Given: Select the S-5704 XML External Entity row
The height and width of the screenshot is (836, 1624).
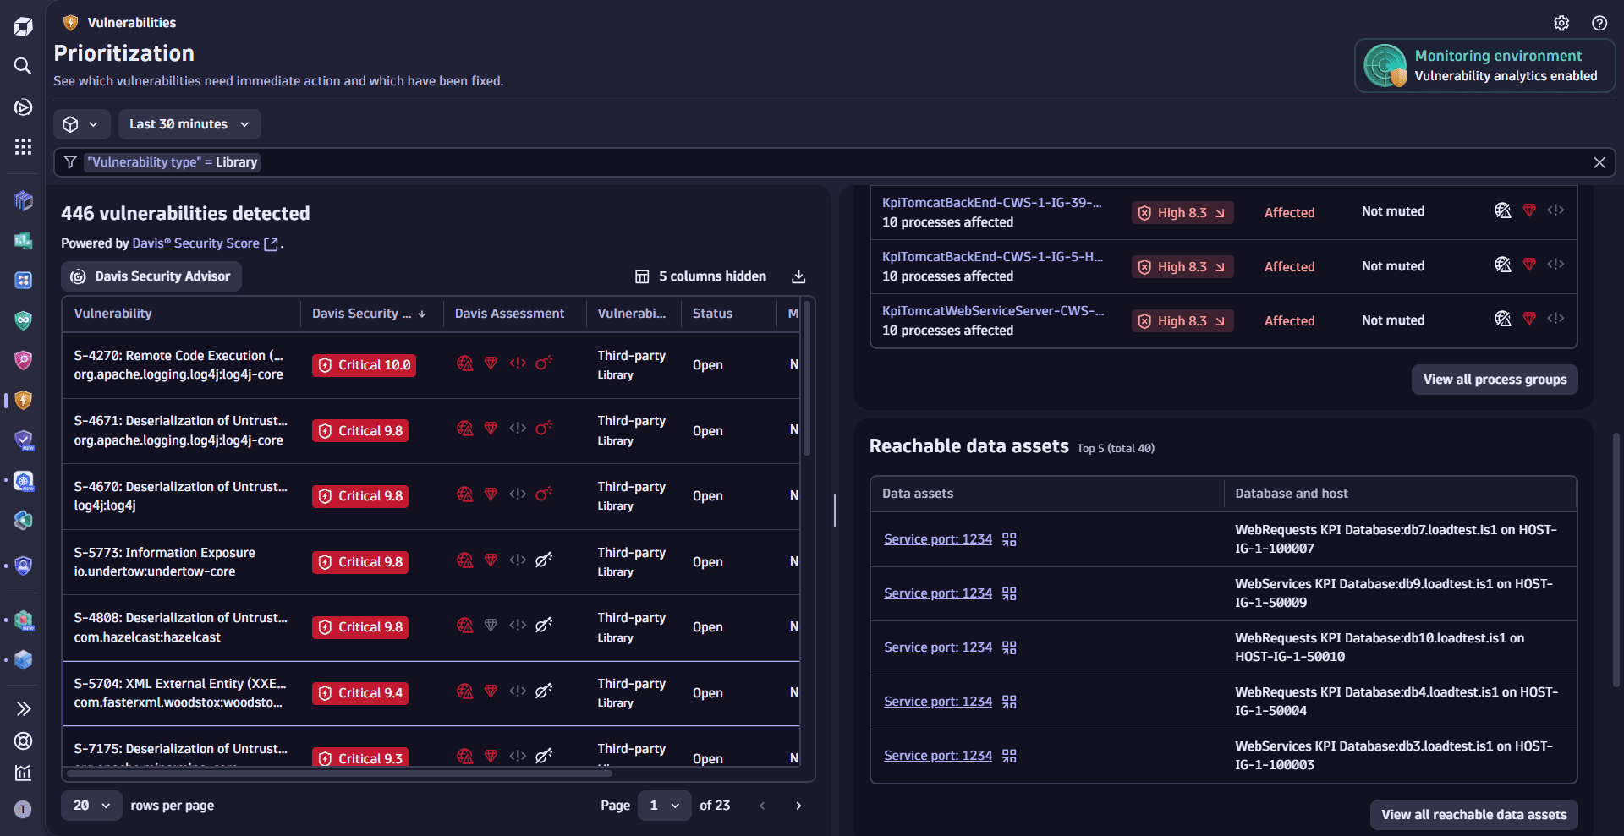Looking at the screenshot, I should tap(431, 693).
